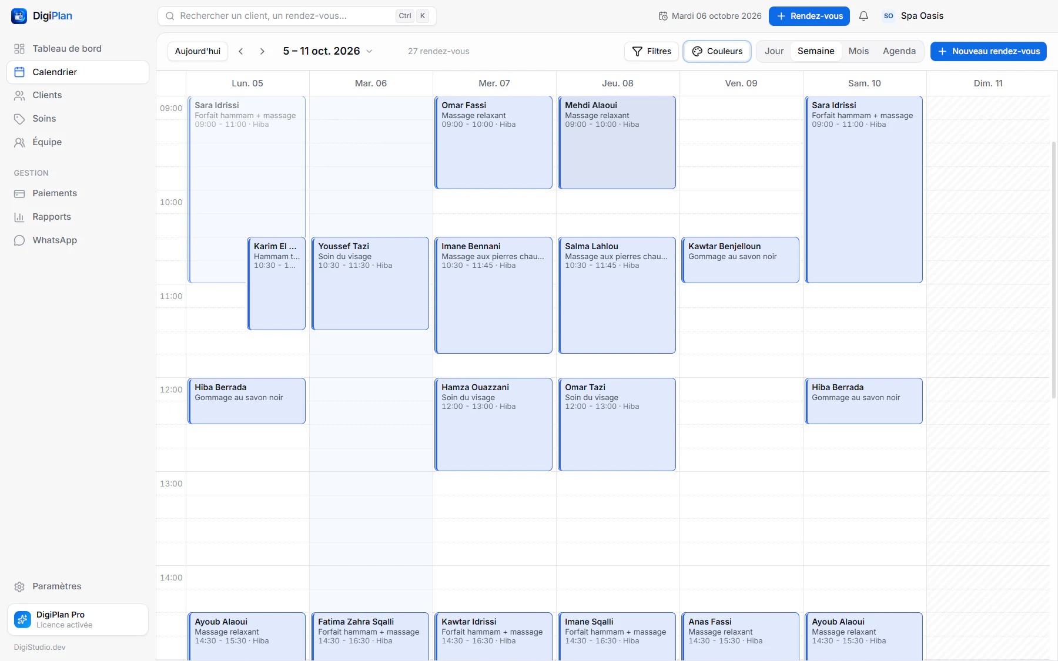Focus the client search field
Viewport: 1058px width, 661px height.
pyautogui.click(x=297, y=16)
